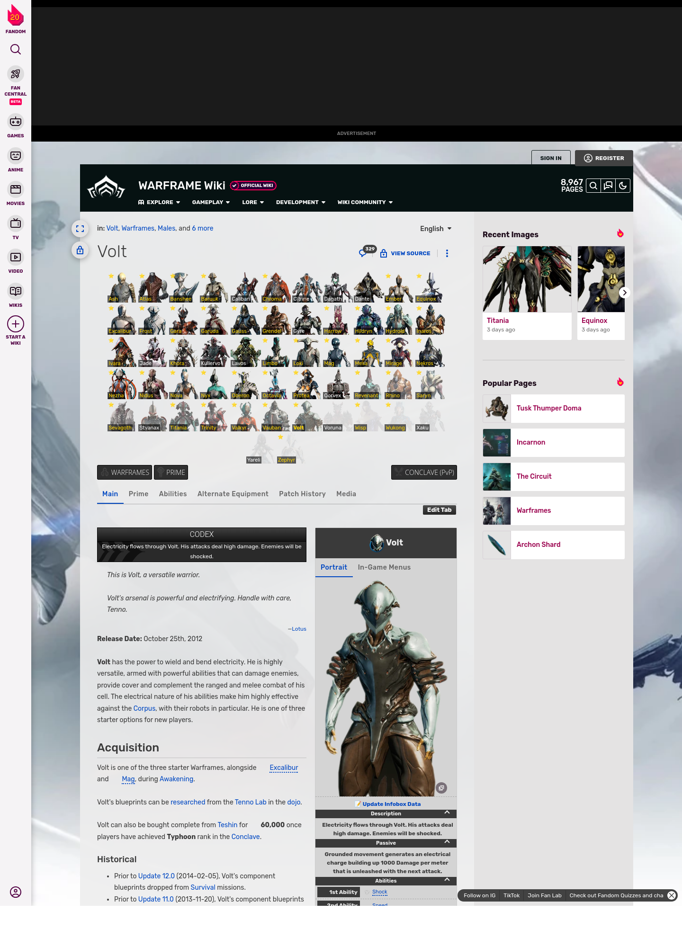The width and height of the screenshot is (682, 947).
Task: Open the Tenno Lab link
Action: pyautogui.click(x=251, y=802)
